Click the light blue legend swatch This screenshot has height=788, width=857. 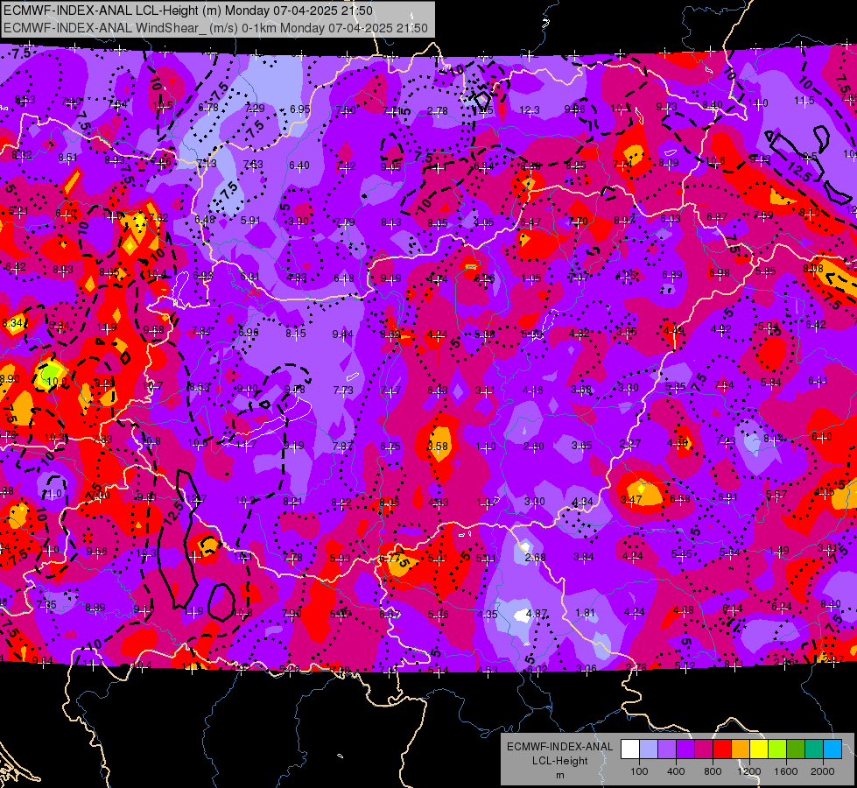649,749
